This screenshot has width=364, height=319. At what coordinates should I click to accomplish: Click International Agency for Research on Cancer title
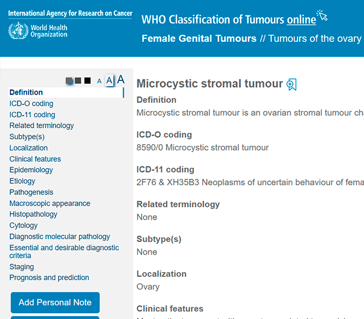coord(70,13)
